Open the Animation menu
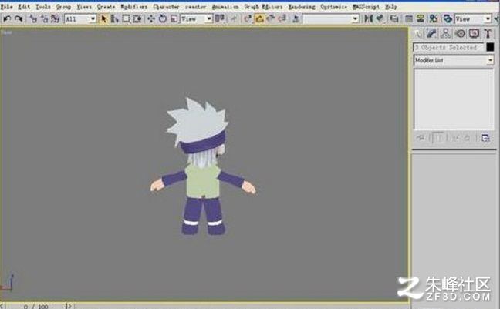 225,7
